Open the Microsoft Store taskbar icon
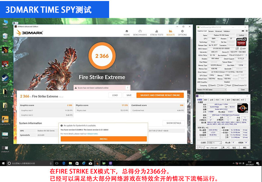 (77, 163)
